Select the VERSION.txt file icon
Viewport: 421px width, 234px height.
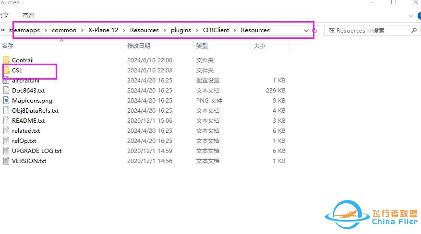[6, 161]
